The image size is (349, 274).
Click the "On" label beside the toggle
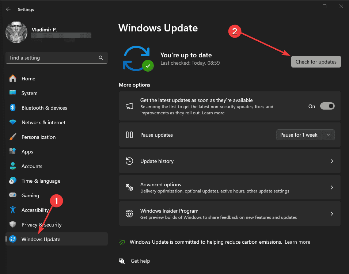coord(312,106)
